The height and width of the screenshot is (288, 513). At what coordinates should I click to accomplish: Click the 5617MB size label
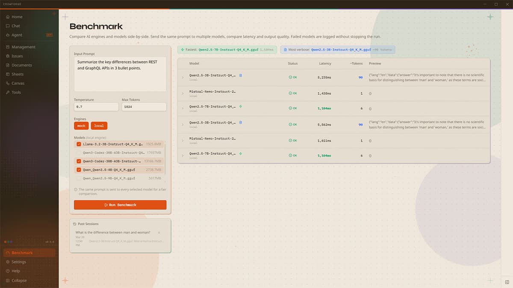155,178
